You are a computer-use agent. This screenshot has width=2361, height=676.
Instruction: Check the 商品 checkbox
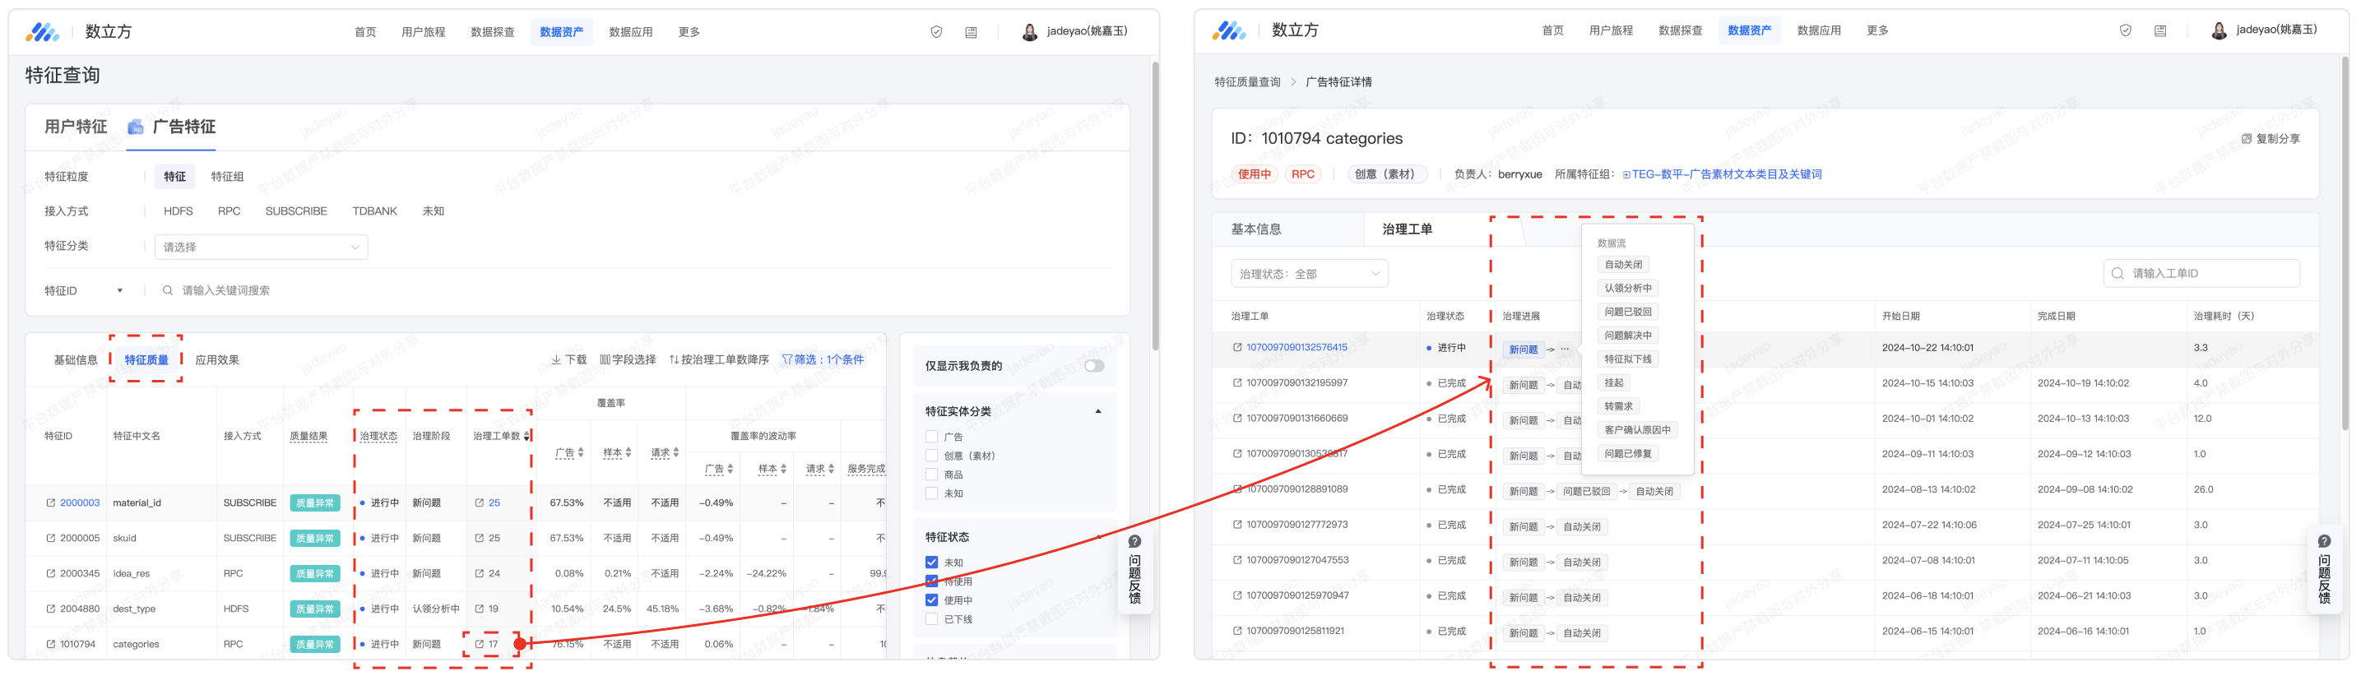932,475
